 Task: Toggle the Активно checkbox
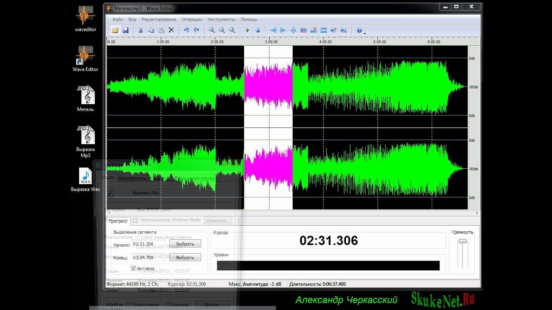click(134, 268)
